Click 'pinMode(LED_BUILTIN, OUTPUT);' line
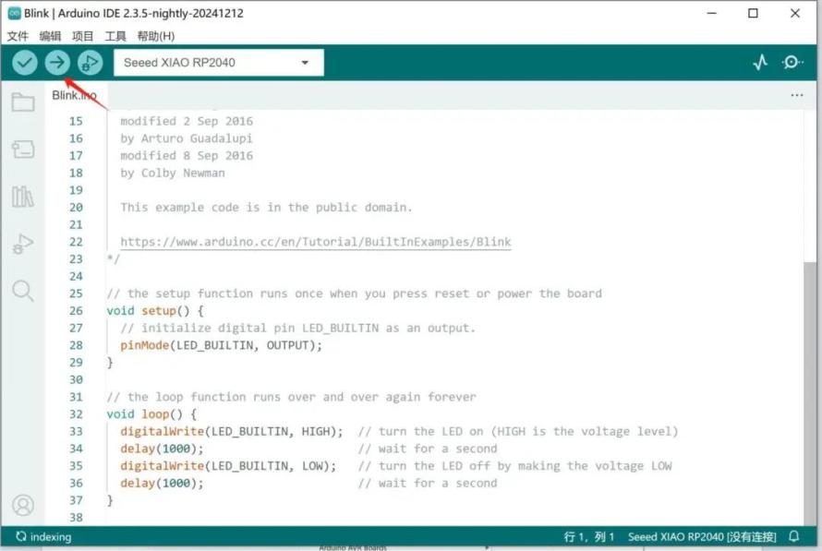This screenshot has width=822, height=551. [x=222, y=345]
